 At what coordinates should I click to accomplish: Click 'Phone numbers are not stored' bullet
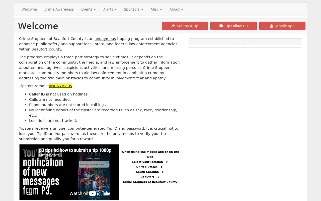tap(68, 105)
